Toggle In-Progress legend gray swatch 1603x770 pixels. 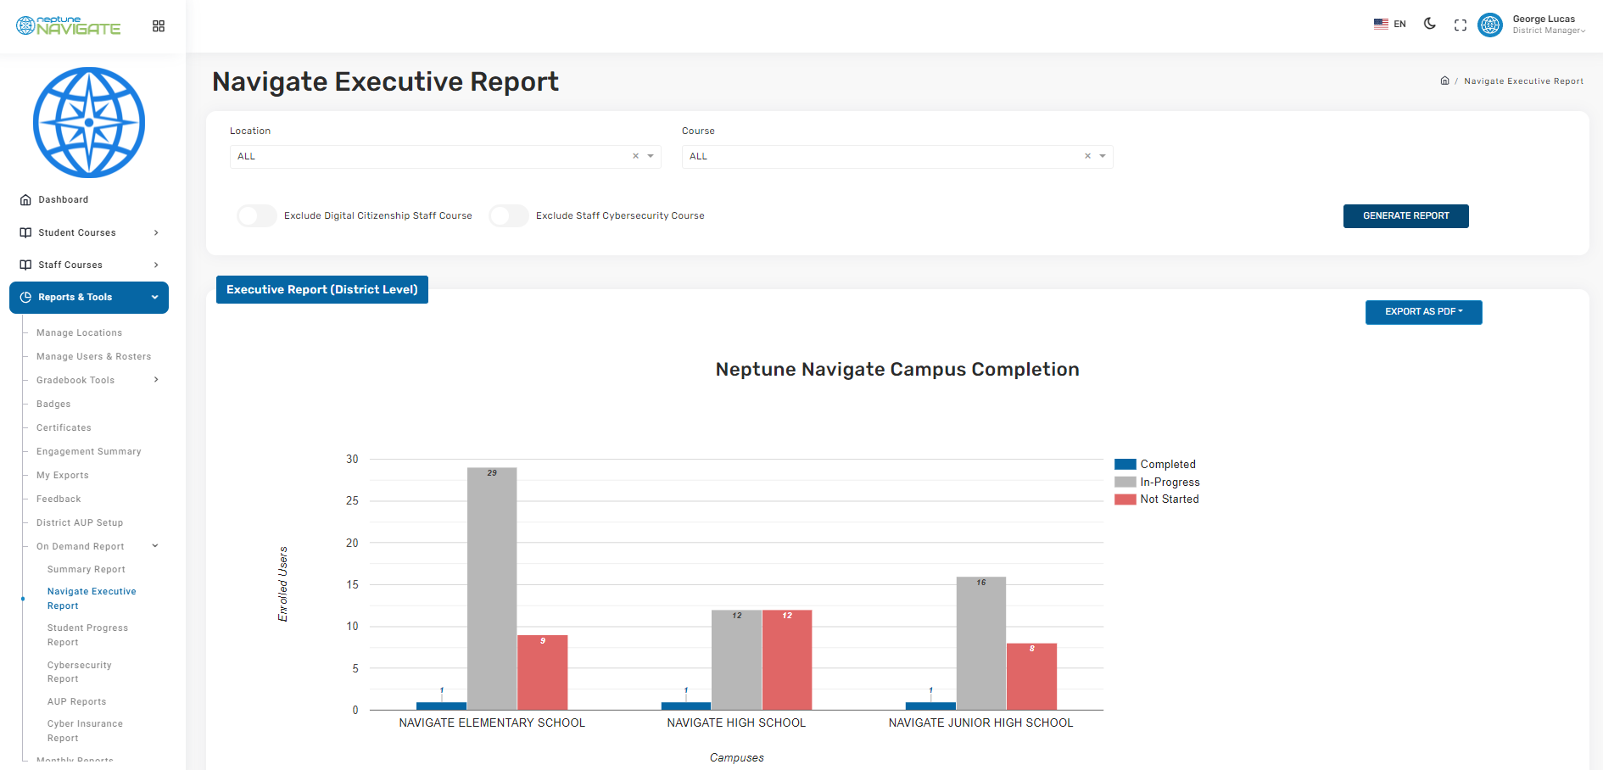(x=1125, y=482)
